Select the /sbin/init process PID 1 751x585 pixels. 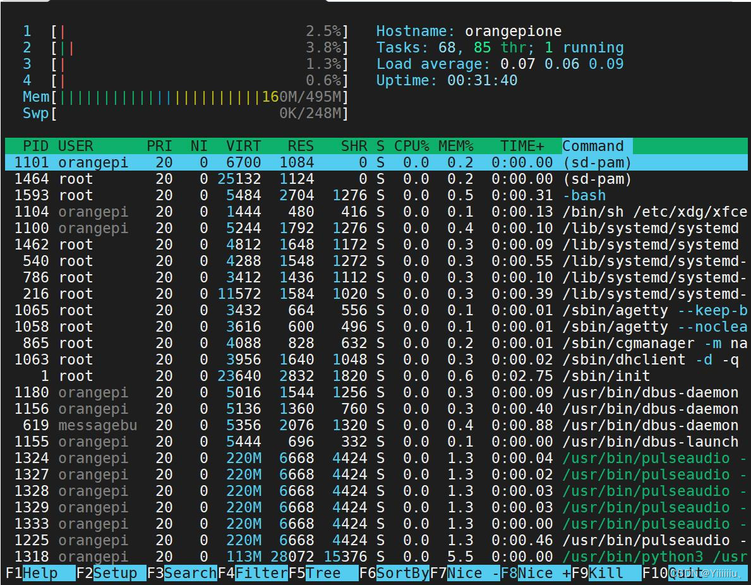tap(376, 376)
